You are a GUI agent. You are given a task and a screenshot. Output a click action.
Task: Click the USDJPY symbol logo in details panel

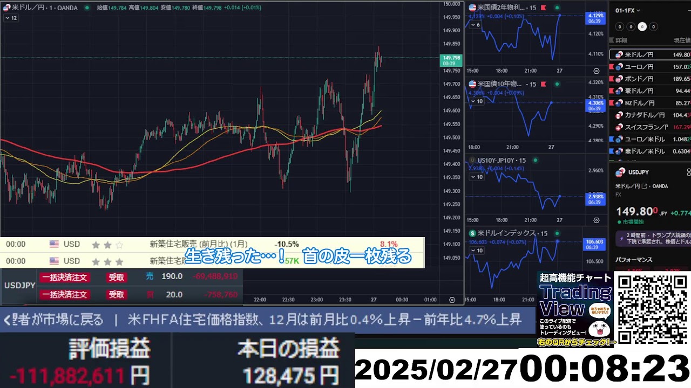[x=620, y=172]
